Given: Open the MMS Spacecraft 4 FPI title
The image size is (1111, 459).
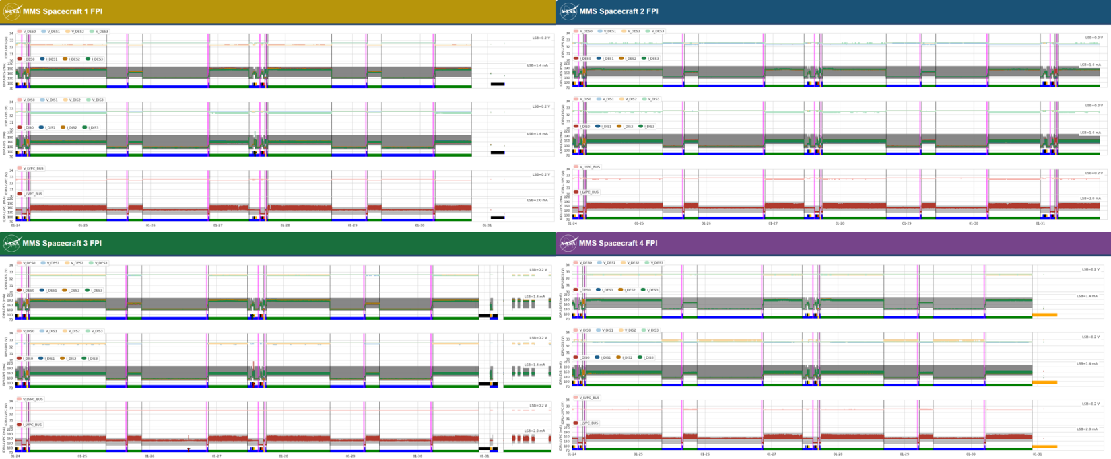Looking at the screenshot, I should tap(618, 243).
